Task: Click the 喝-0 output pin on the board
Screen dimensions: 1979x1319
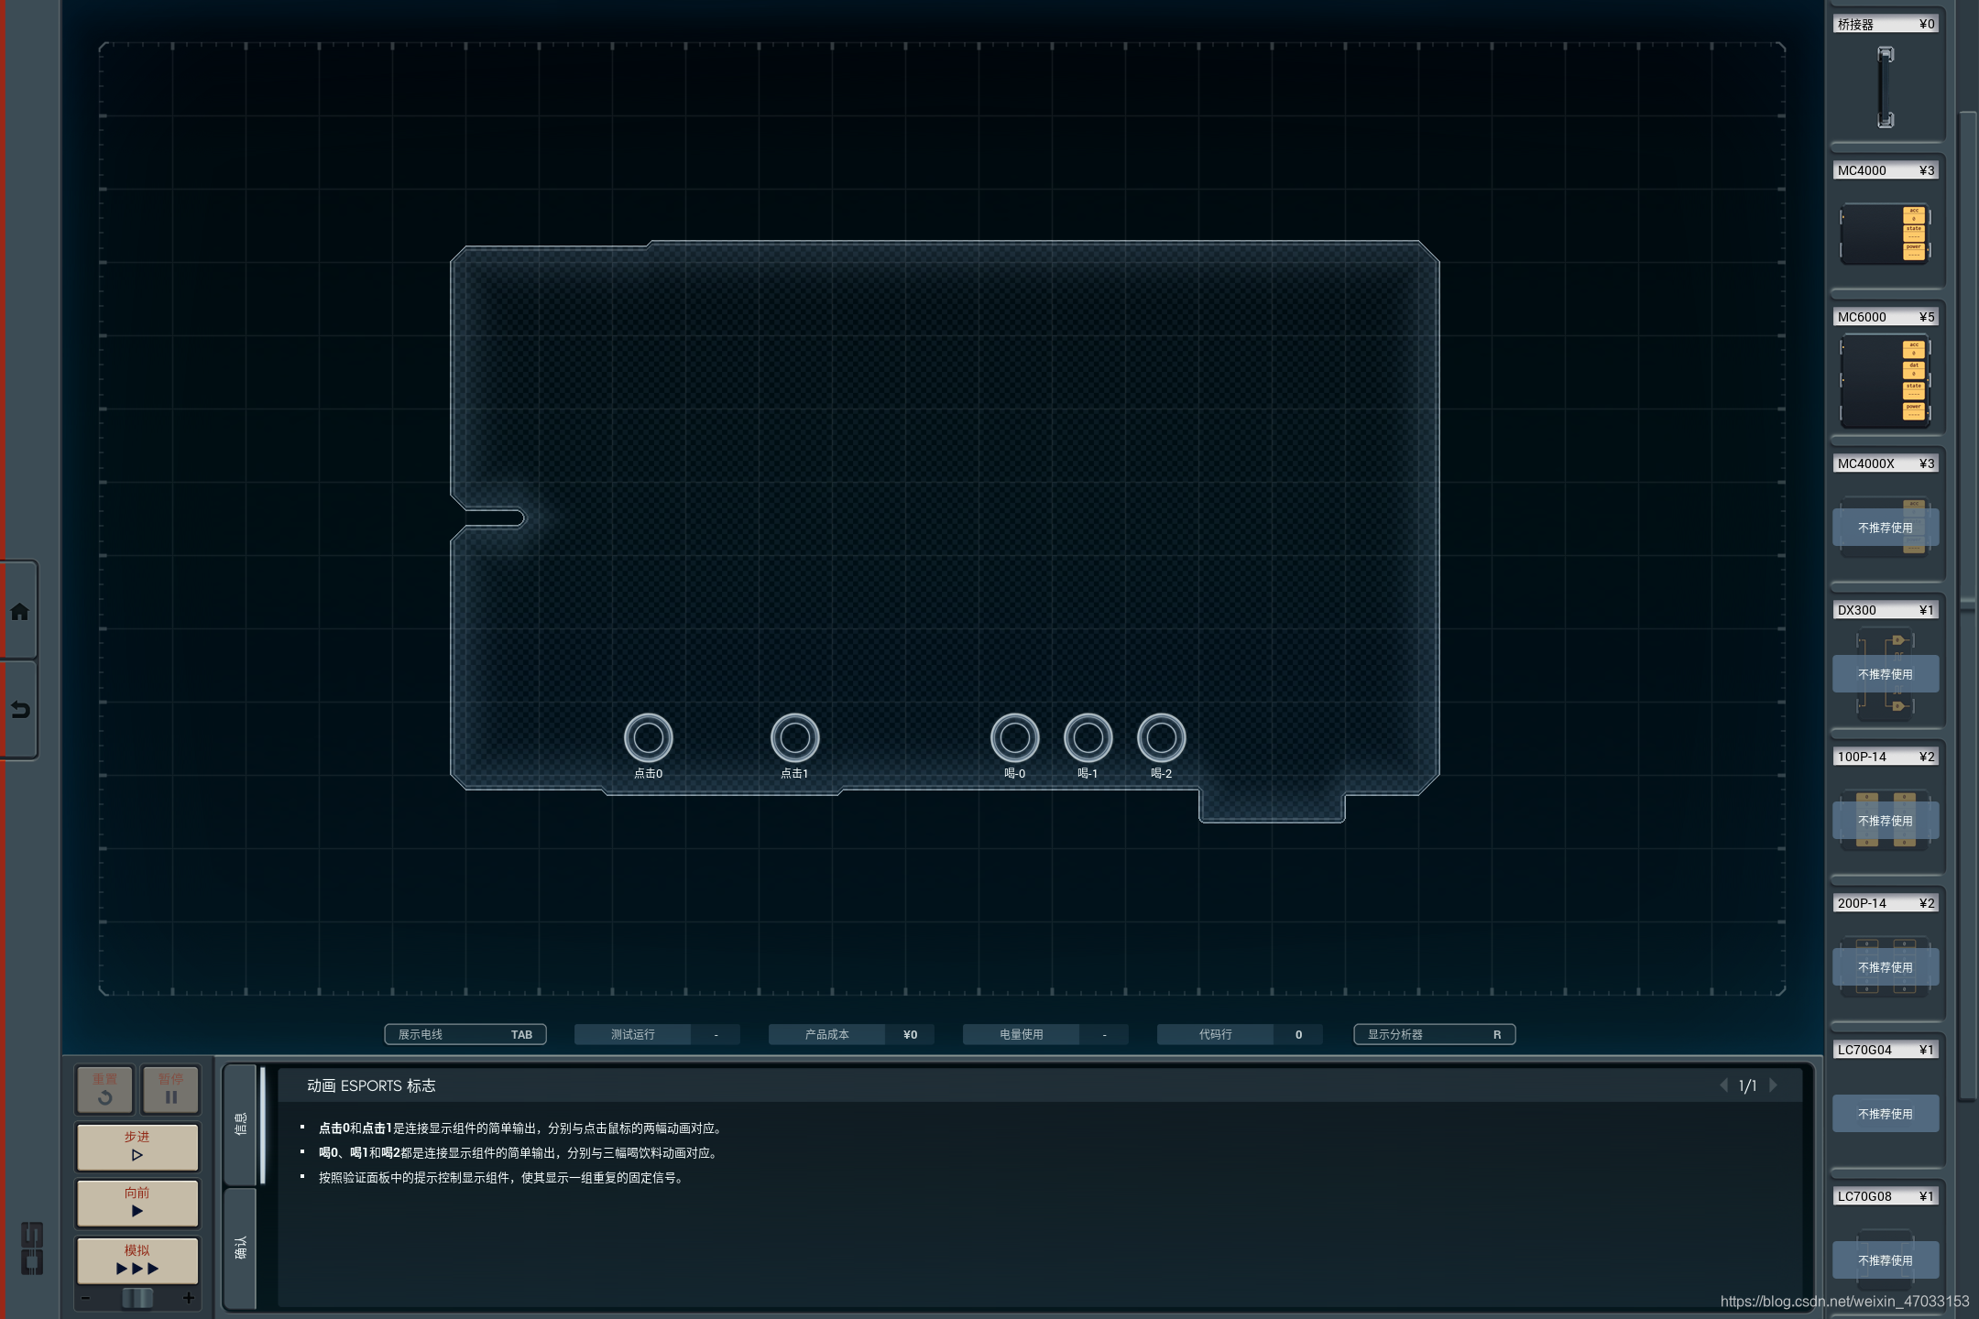Action: click(1014, 737)
